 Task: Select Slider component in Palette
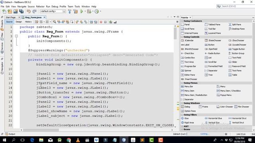coord(233,62)
